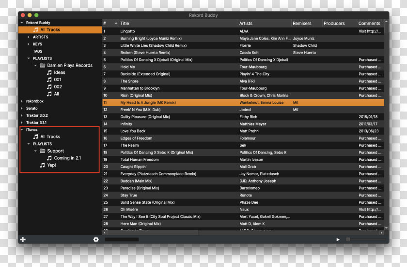This screenshot has width=407, height=267.
Task: Select the Coming in 2.1 playlist
Action: click(67, 158)
